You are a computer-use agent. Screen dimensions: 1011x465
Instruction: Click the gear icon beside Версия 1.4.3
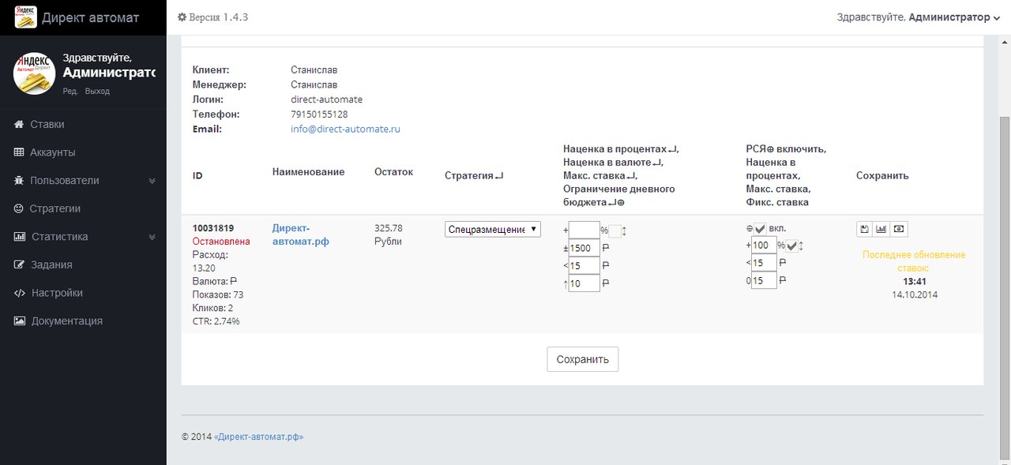click(182, 17)
